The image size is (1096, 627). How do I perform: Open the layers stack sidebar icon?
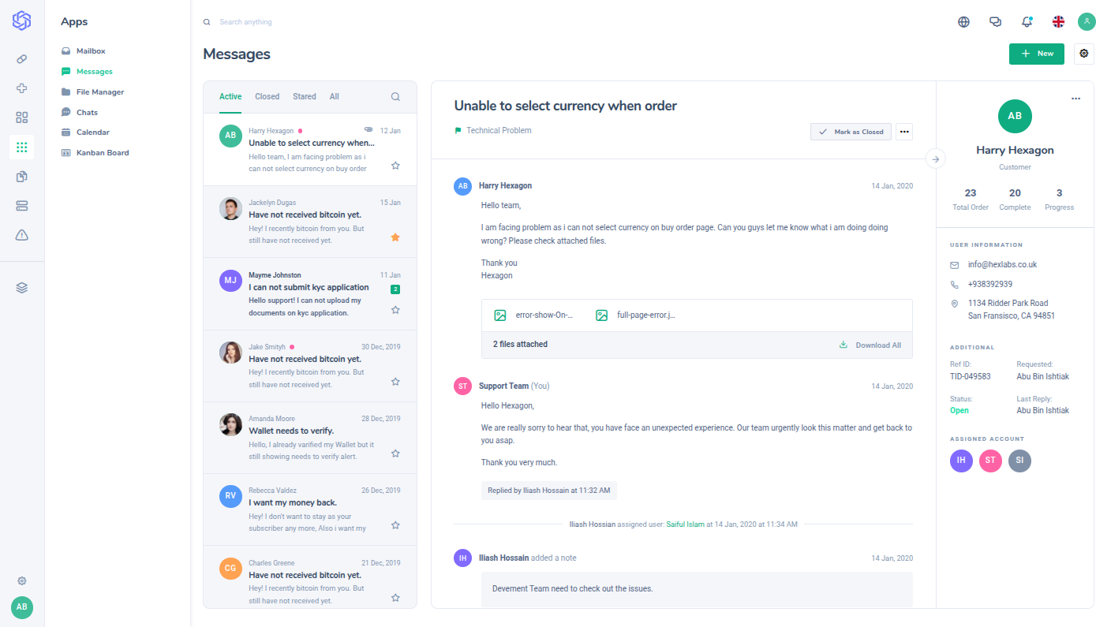[22, 288]
